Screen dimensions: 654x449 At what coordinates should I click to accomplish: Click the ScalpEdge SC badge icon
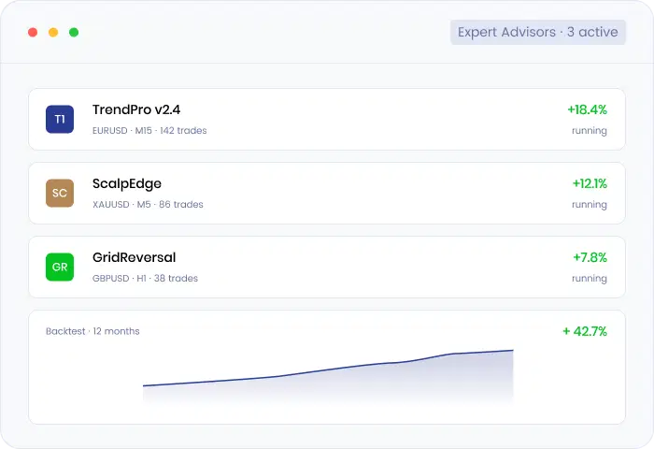(60, 193)
